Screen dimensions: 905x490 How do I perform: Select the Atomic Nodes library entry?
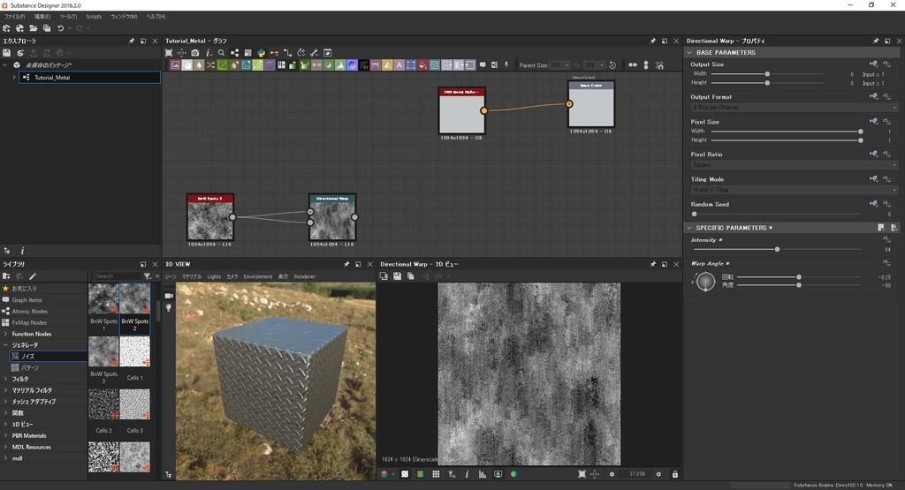coord(30,311)
